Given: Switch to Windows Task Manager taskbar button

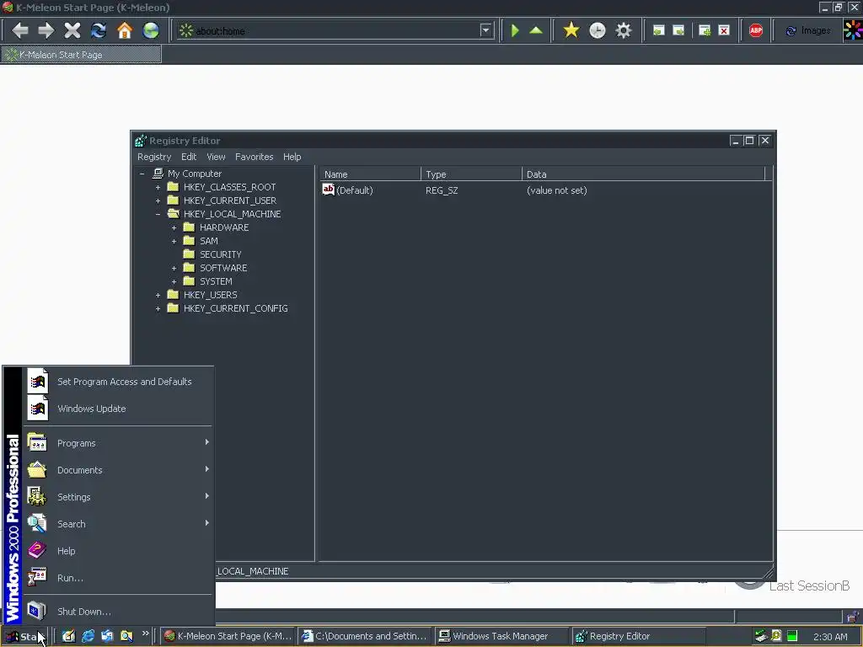Looking at the screenshot, I should (x=502, y=636).
